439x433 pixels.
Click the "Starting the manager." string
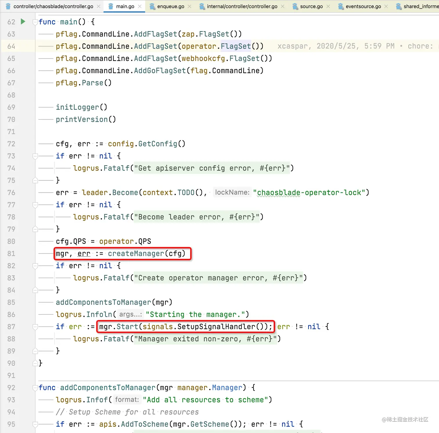click(195, 314)
